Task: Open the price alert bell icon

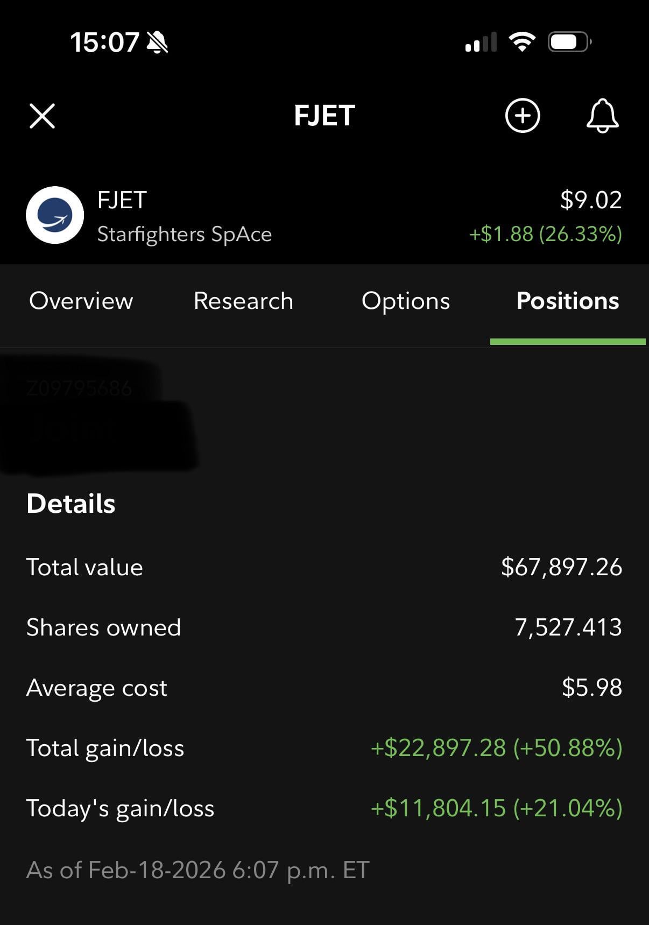Action: click(x=602, y=116)
